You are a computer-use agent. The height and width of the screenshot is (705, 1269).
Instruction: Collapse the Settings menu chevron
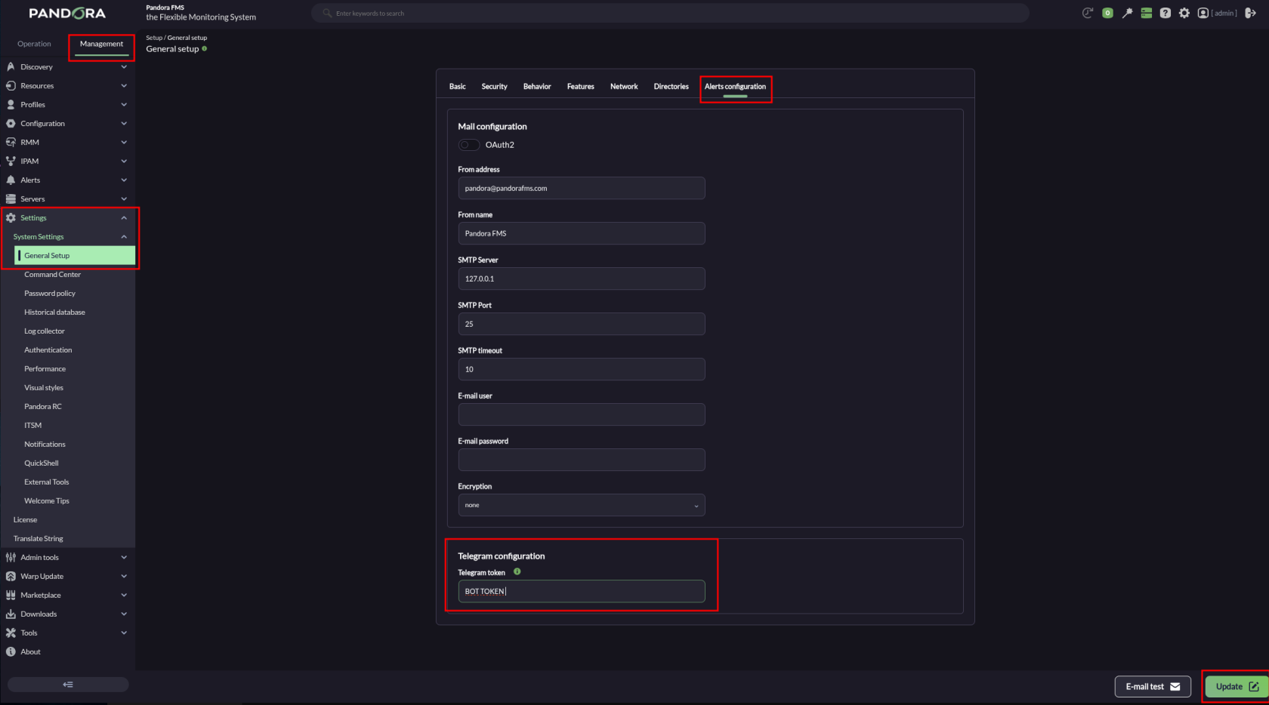pyautogui.click(x=124, y=218)
